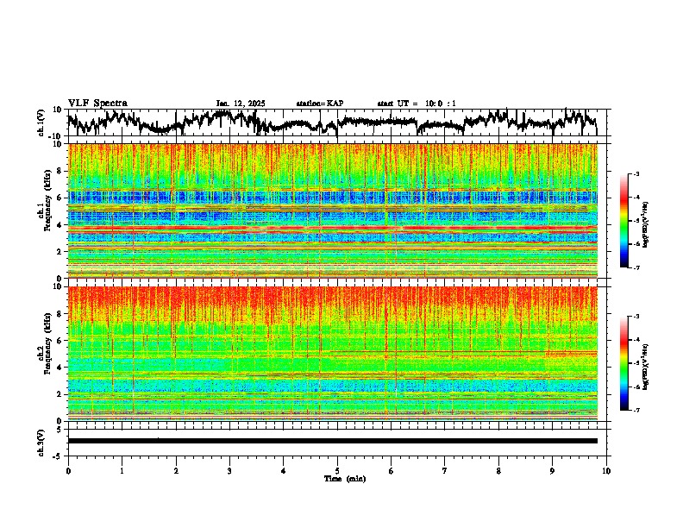
Task: Click the ch.1 spectrogram panel
Action: 332,211
